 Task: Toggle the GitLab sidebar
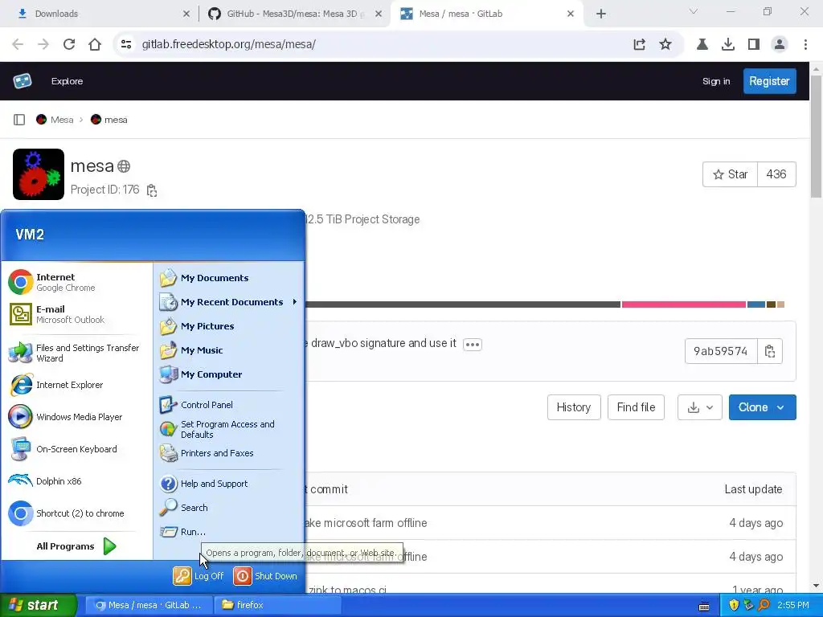pos(19,120)
